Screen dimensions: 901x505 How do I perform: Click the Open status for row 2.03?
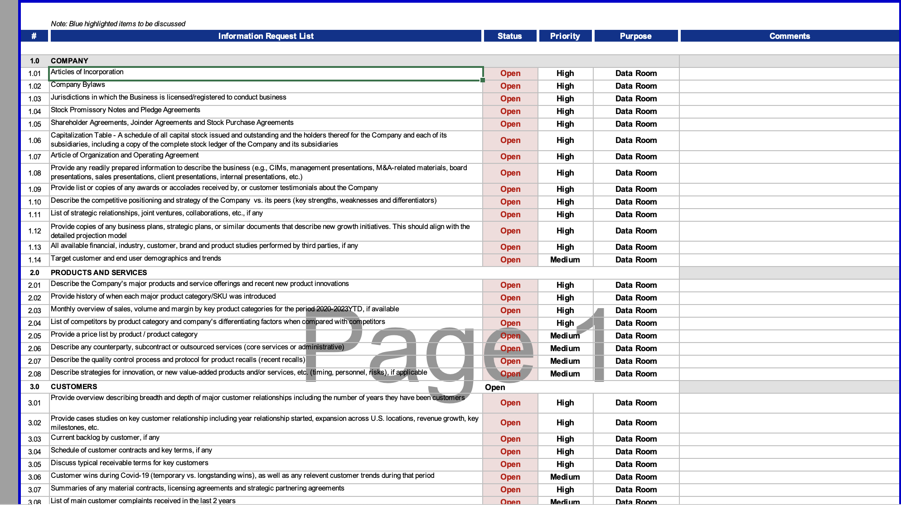click(510, 310)
